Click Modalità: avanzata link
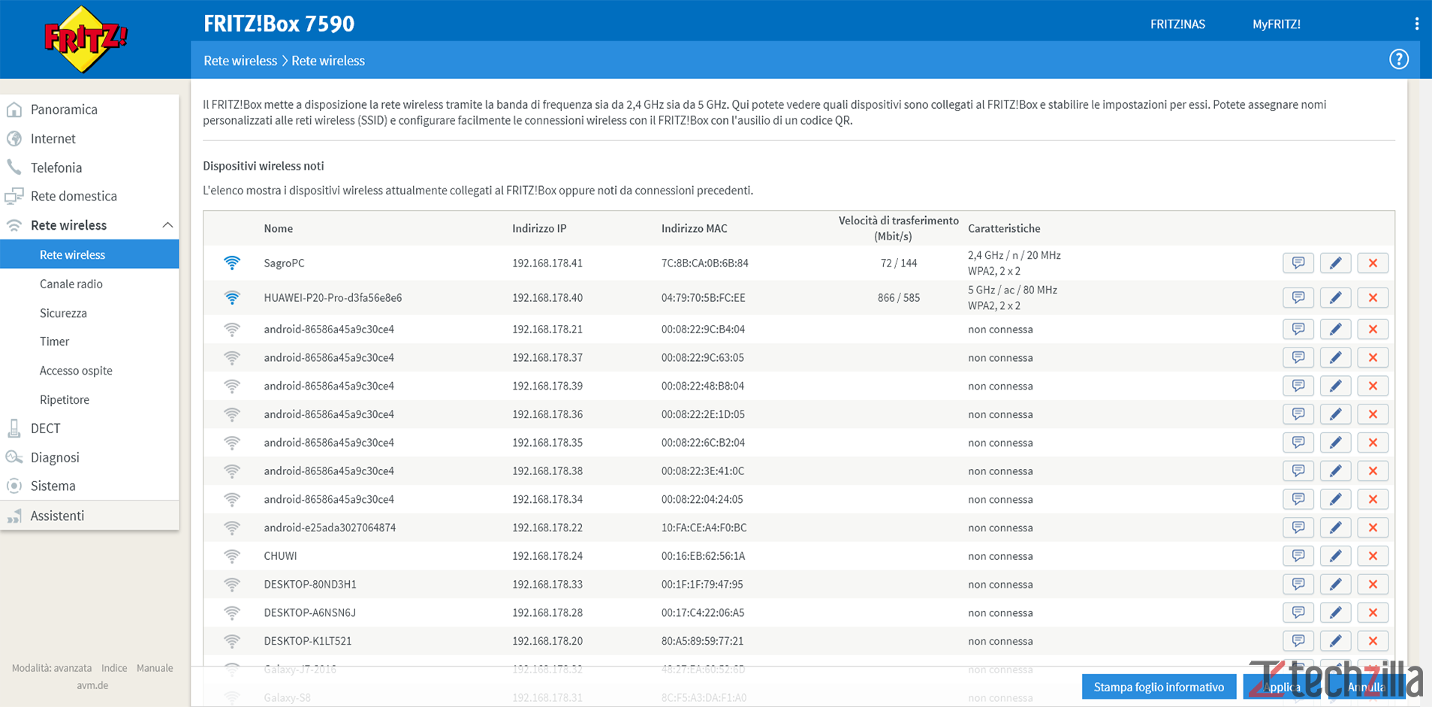 click(52, 668)
